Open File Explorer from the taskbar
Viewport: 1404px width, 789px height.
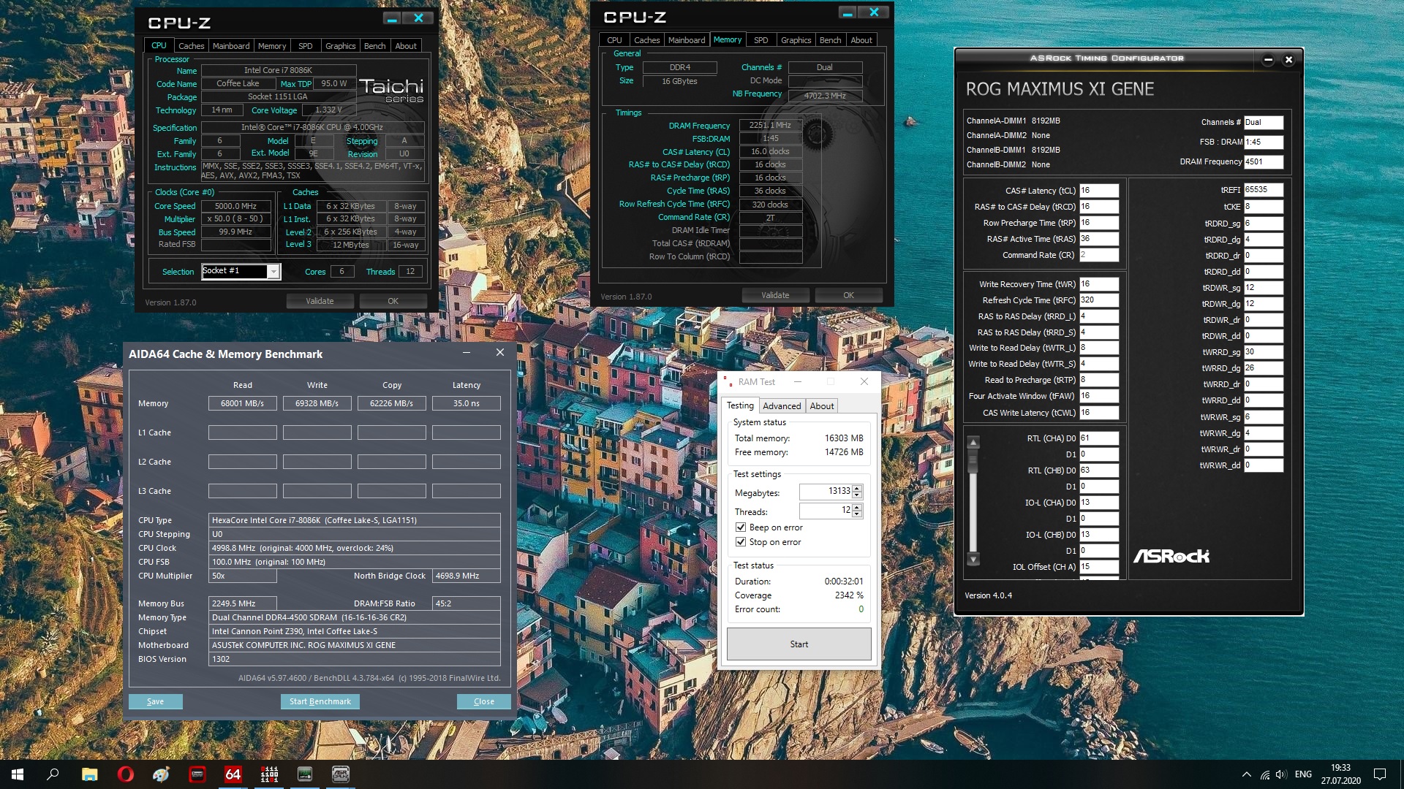click(x=89, y=774)
